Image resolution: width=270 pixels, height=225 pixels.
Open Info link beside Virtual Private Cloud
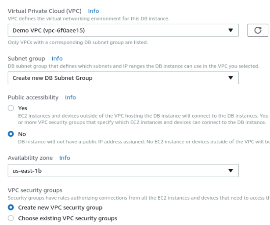(94, 11)
